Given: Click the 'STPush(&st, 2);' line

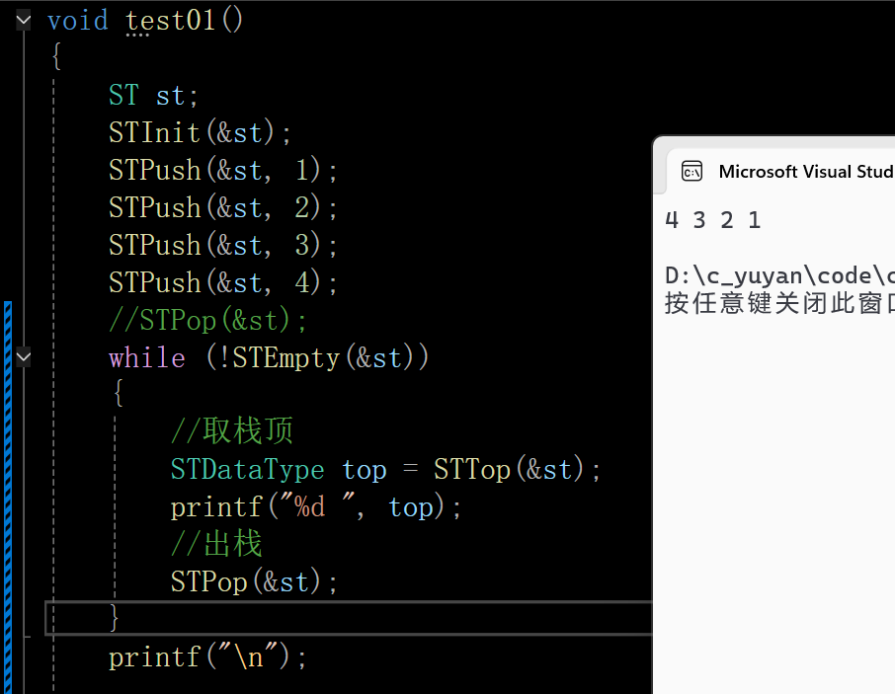Looking at the screenshot, I should click(x=223, y=207).
